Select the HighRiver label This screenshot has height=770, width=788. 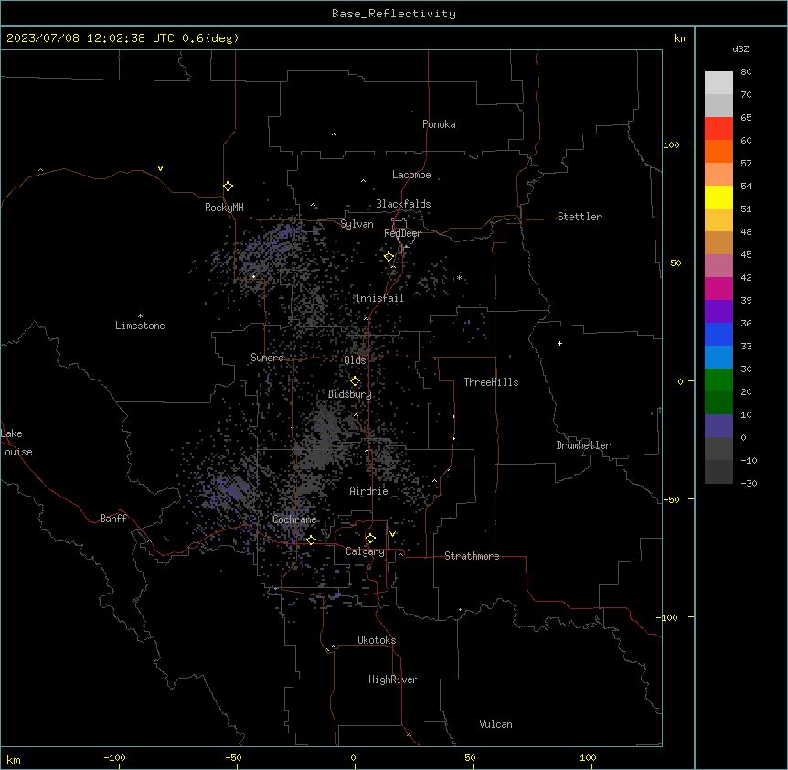(393, 679)
